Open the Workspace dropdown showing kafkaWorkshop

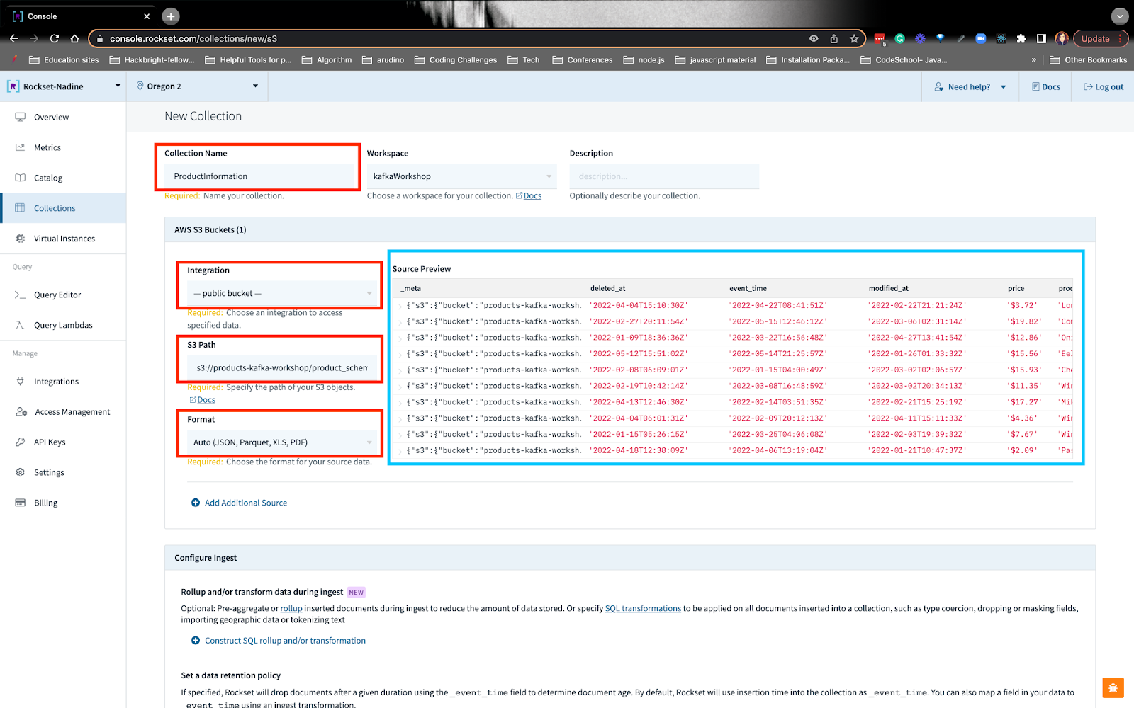[461, 176]
